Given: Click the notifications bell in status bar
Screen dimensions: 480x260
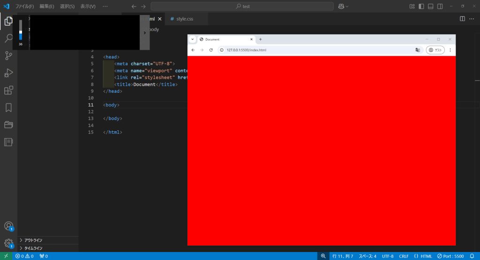Looking at the screenshot, I should coord(472,256).
